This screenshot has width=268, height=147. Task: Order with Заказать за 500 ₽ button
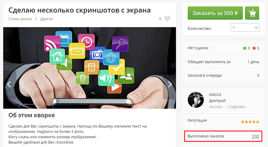click(x=215, y=13)
